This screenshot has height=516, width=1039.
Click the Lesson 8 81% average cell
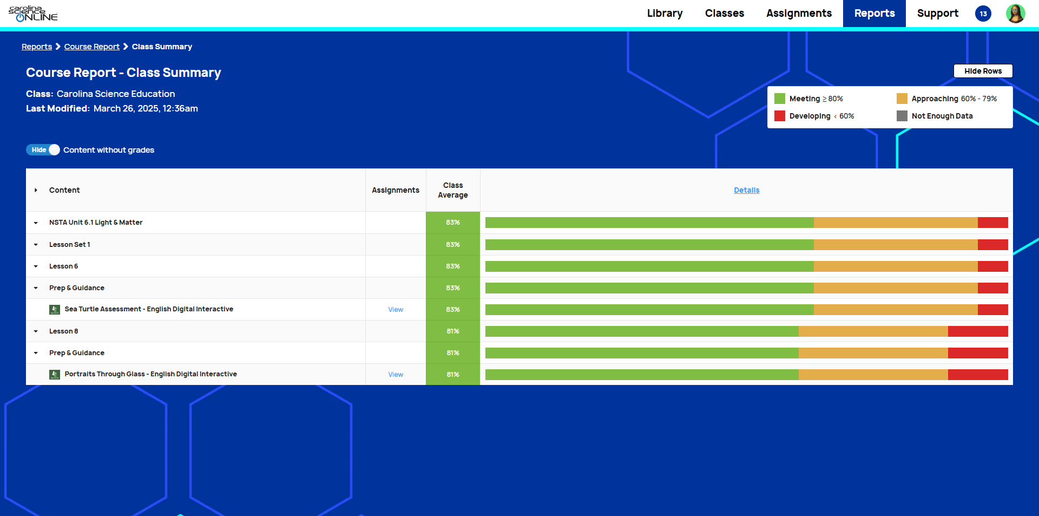(x=453, y=331)
